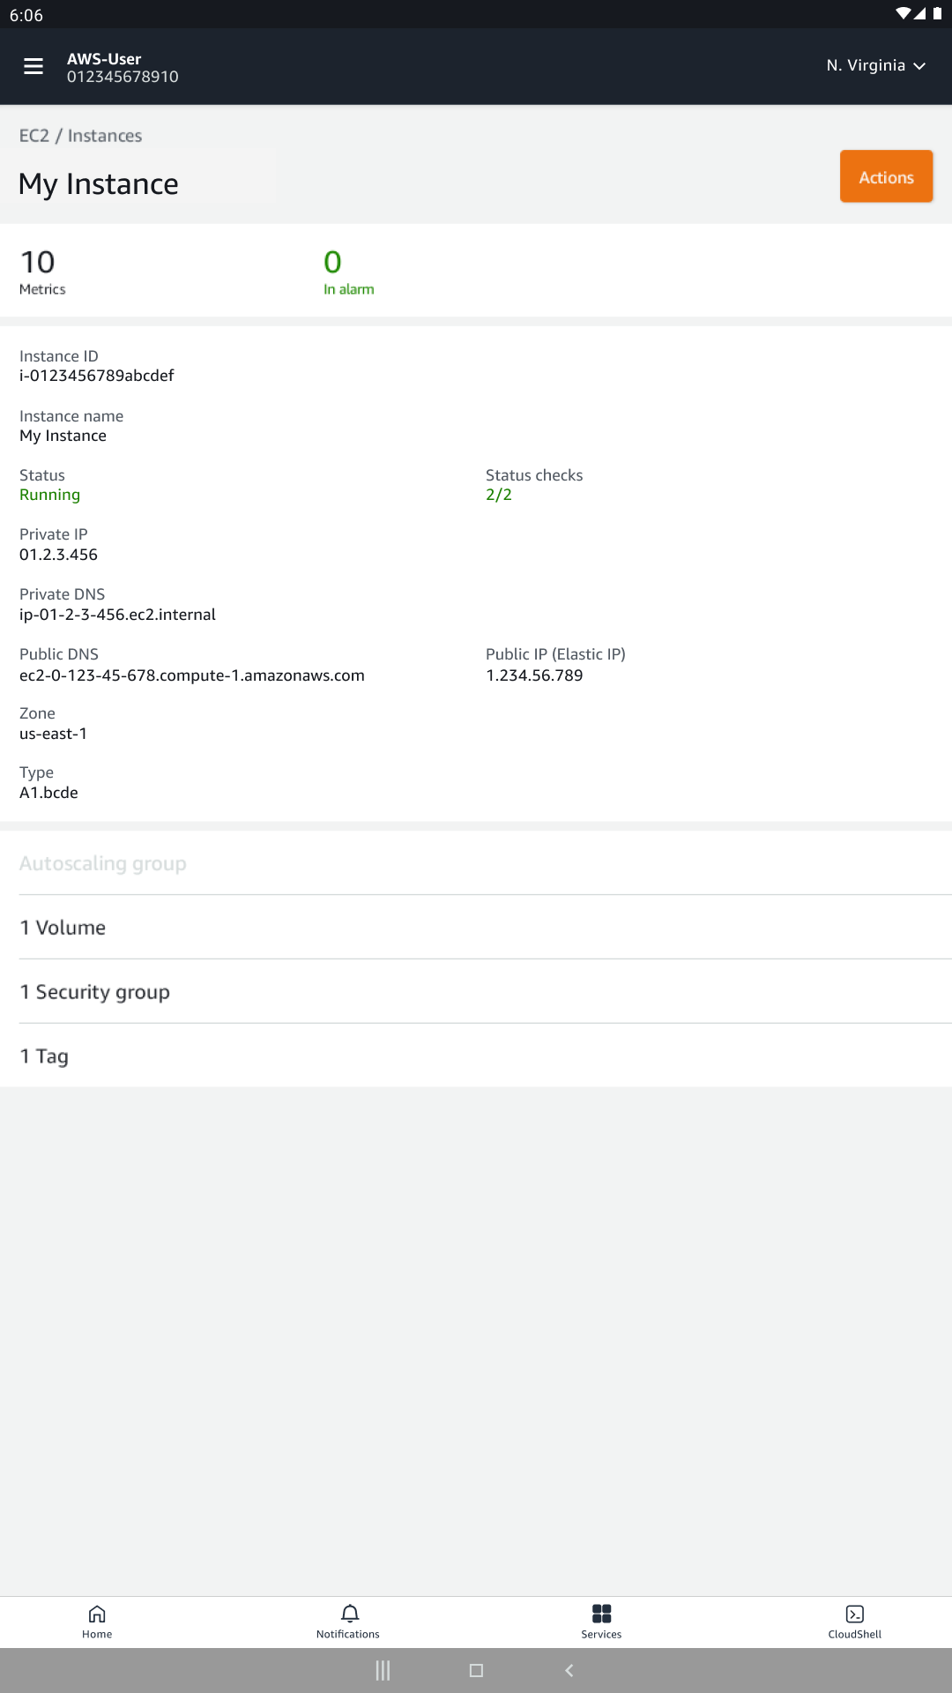Select the My Instance page title
Viewport: 952px width, 1693px height.
click(x=99, y=183)
